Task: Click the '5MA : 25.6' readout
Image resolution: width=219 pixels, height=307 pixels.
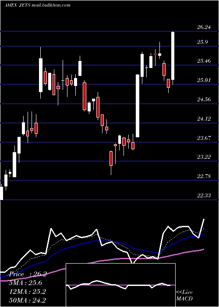Action: [x=25, y=283]
